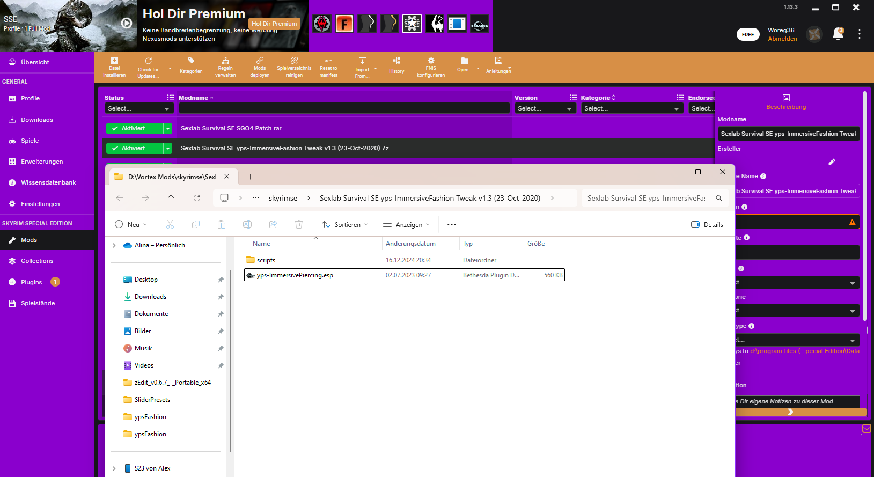Click Explorer search box

tap(655, 198)
